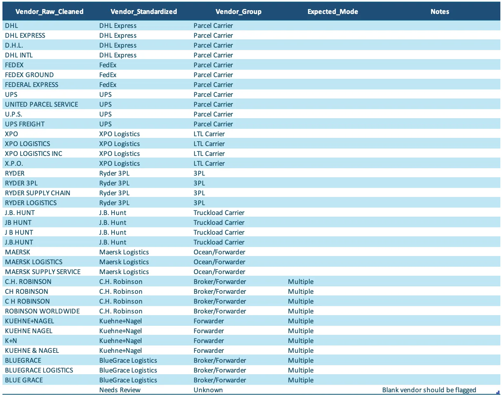Select the 'FEDERAL EXPRESS' cell

tap(50, 85)
